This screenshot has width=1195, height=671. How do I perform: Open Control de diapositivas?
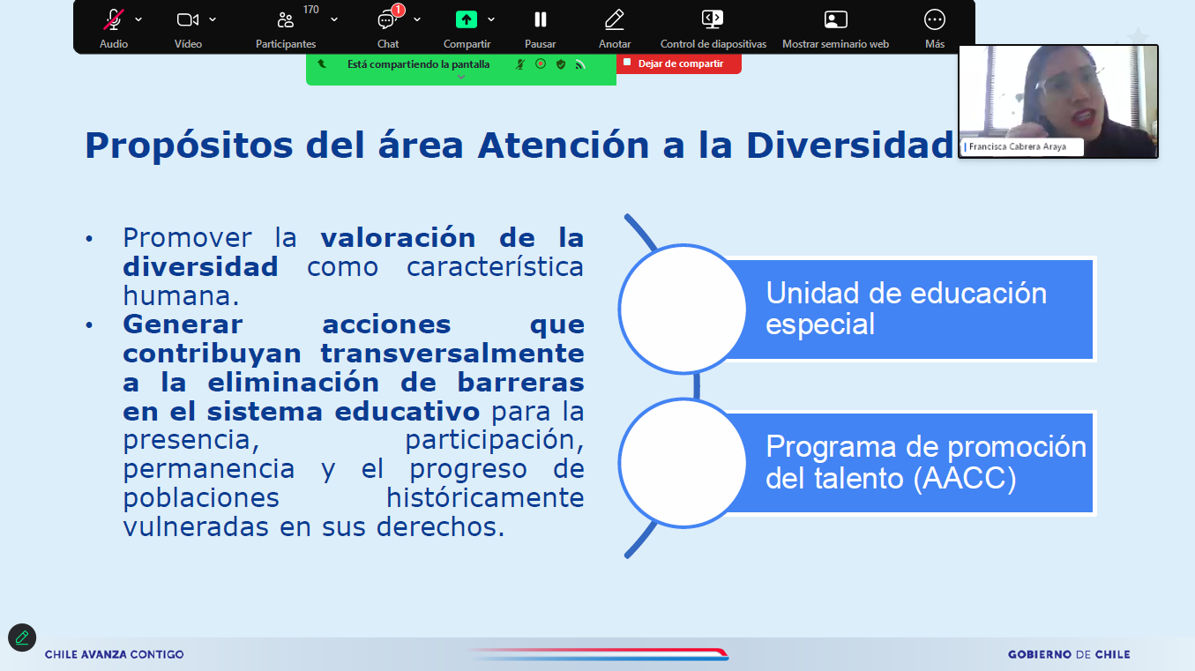click(x=713, y=20)
